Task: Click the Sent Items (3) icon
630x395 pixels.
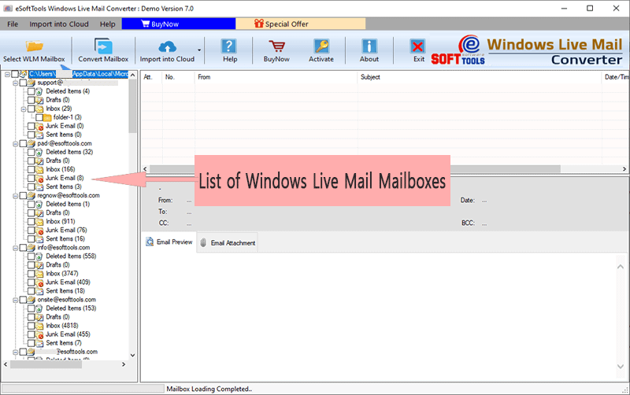Action: (x=39, y=187)
